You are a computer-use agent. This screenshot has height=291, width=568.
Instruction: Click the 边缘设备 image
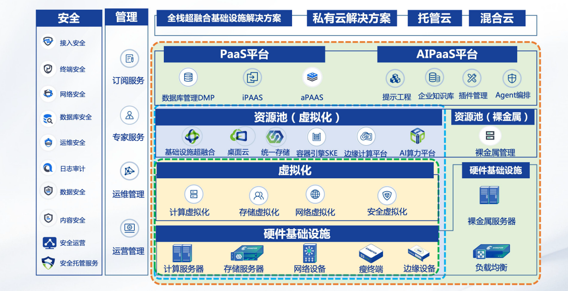pyautogui.click(x=419, y=254)
